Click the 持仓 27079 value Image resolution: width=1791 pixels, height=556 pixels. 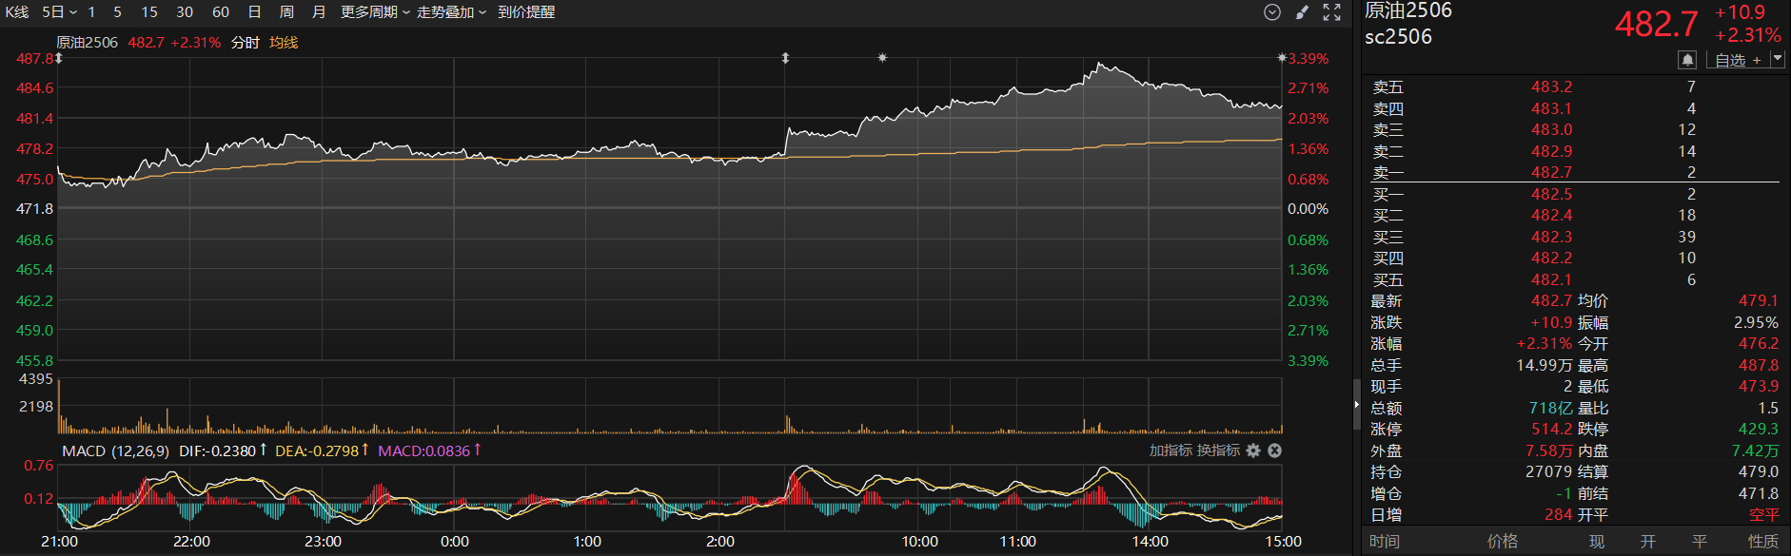pos(1548,471)
